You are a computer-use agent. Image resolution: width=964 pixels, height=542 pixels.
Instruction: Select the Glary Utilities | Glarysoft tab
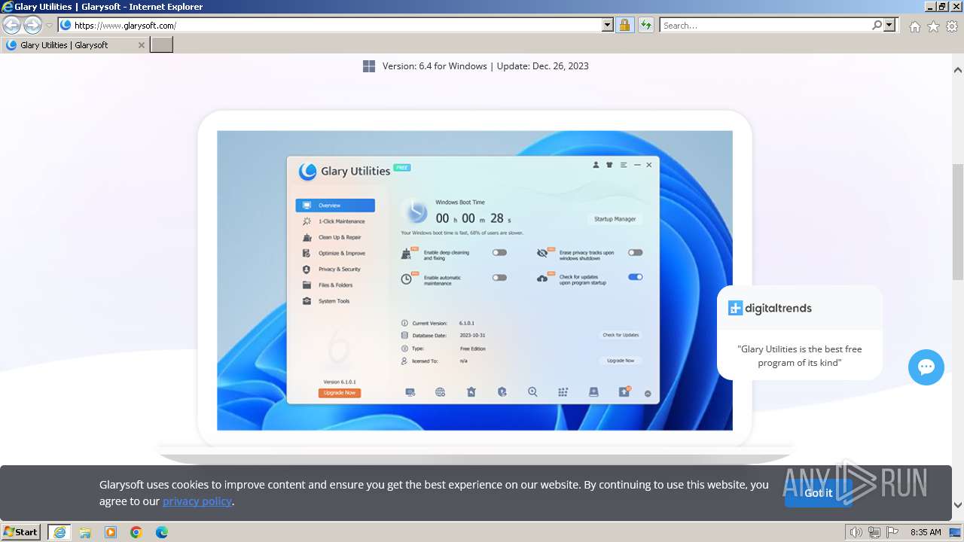point(74,45)
